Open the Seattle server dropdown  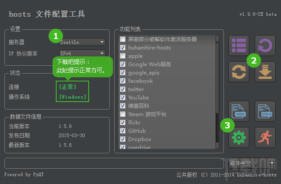[x=83, y=42]
